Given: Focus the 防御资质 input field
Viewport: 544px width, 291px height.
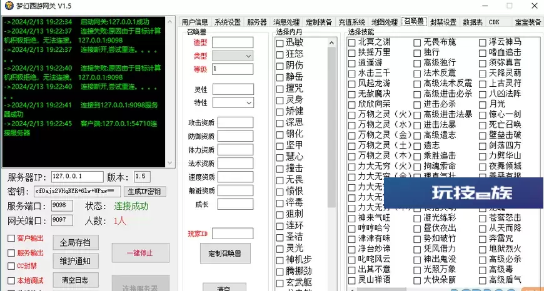Looking at the screenshot, I should 235,136.
